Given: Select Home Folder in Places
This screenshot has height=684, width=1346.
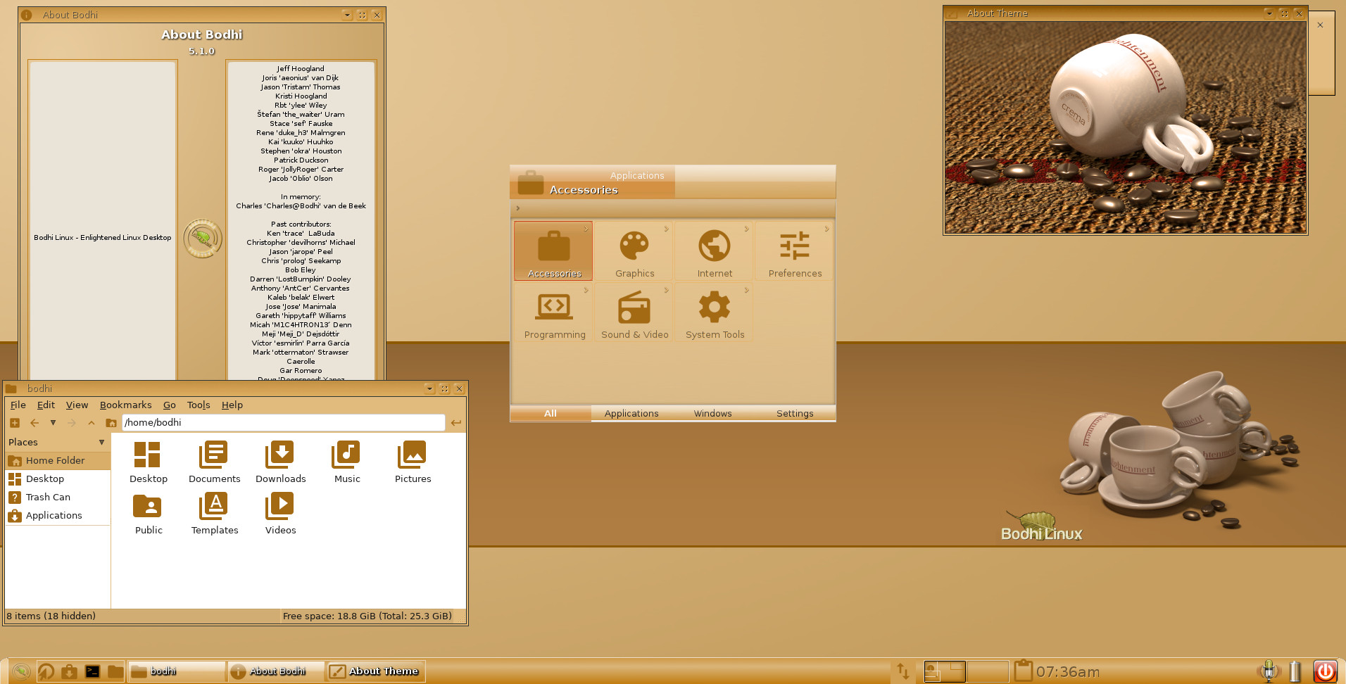Looking at the screenshot, I should pos(58,461).
